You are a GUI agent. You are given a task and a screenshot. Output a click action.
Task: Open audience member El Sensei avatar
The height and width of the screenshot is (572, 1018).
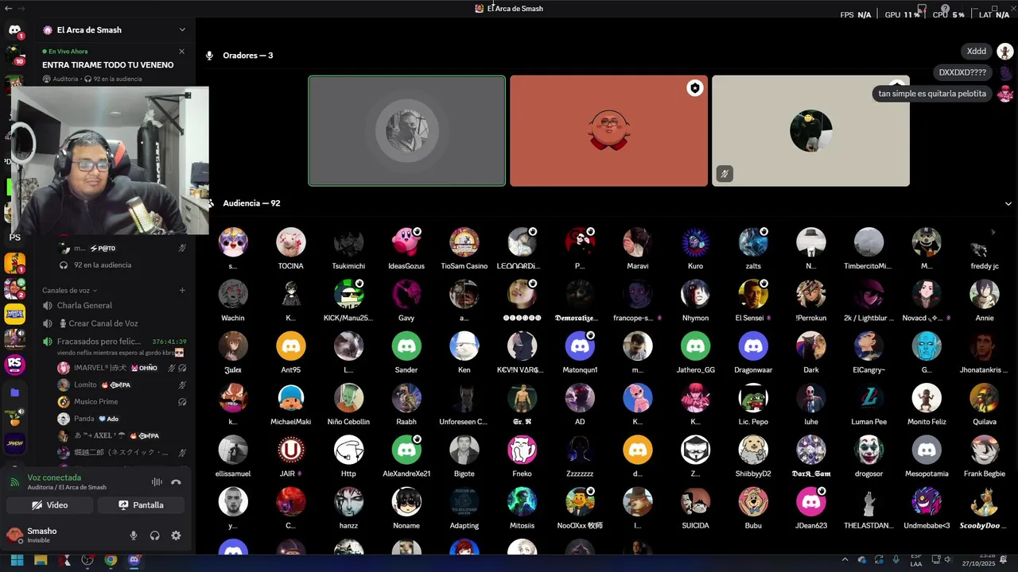753,294
